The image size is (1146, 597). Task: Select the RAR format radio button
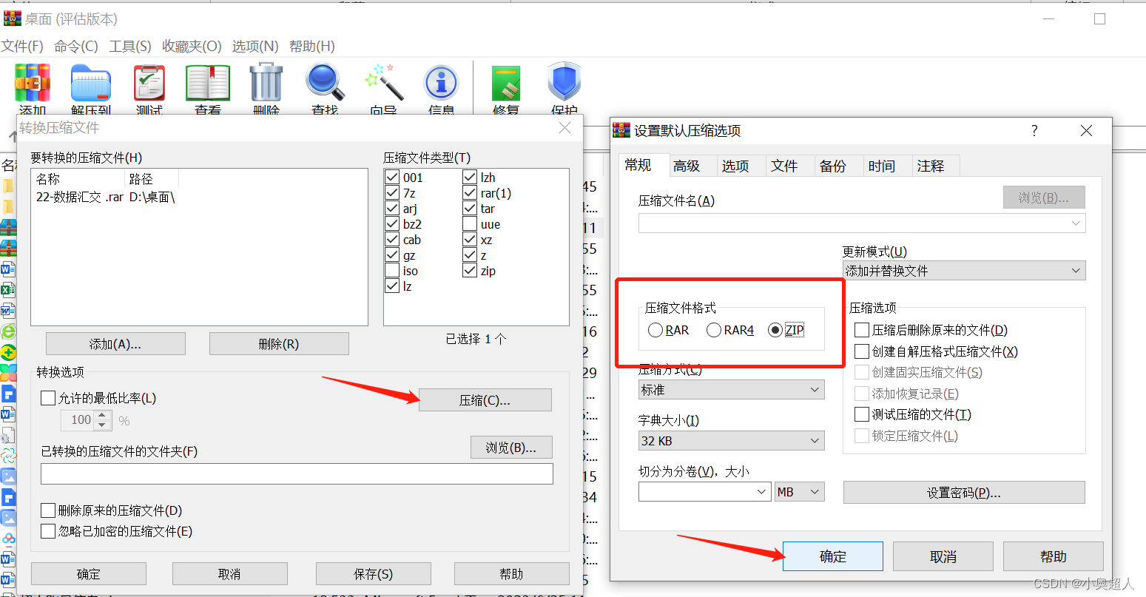tap(655, 330)
